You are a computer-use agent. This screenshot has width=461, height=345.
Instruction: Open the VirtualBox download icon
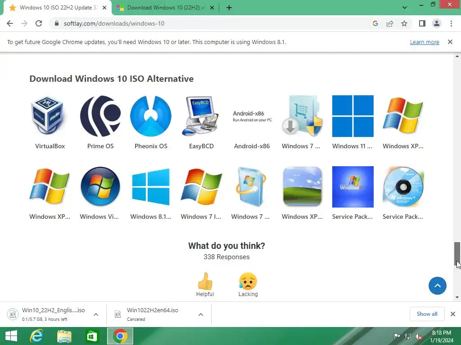(47, 116)
